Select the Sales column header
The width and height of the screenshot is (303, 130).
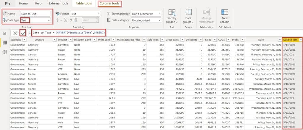pyautogui.click(x=208, y=40)
